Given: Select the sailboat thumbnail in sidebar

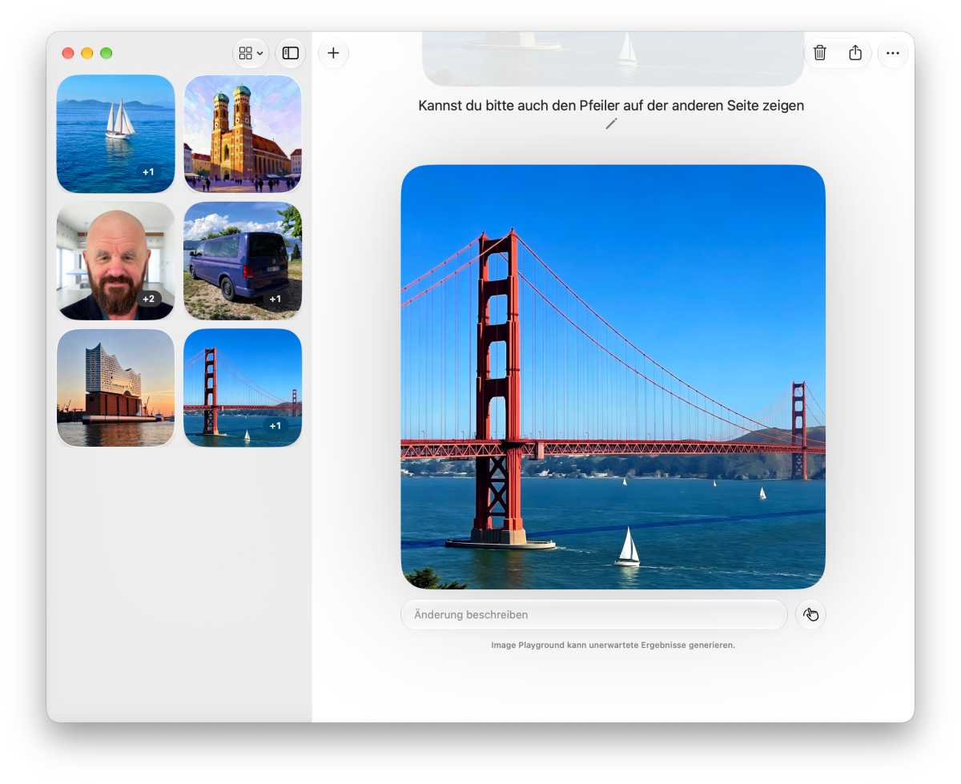Looking at the screenshot, I should click(115, 134).
